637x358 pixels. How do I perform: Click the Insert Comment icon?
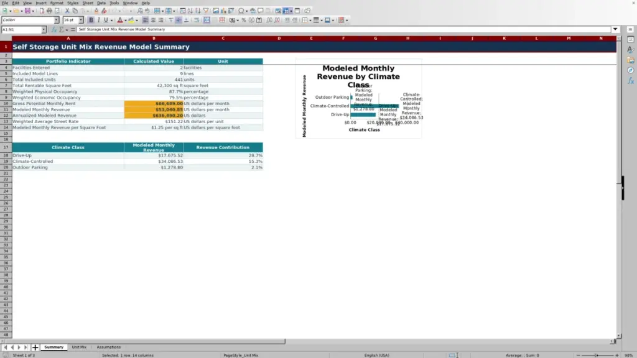point(261,11)
